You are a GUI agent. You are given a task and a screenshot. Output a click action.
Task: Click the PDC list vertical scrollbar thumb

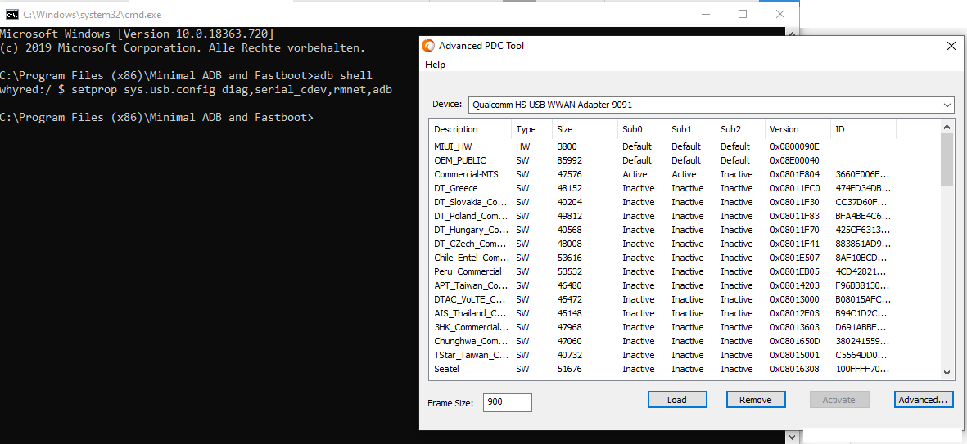coord(948,159)
